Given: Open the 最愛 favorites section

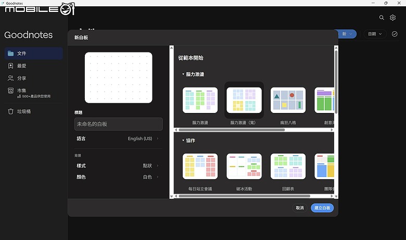Looking at the screenshot, I should (x=34, y=66).
